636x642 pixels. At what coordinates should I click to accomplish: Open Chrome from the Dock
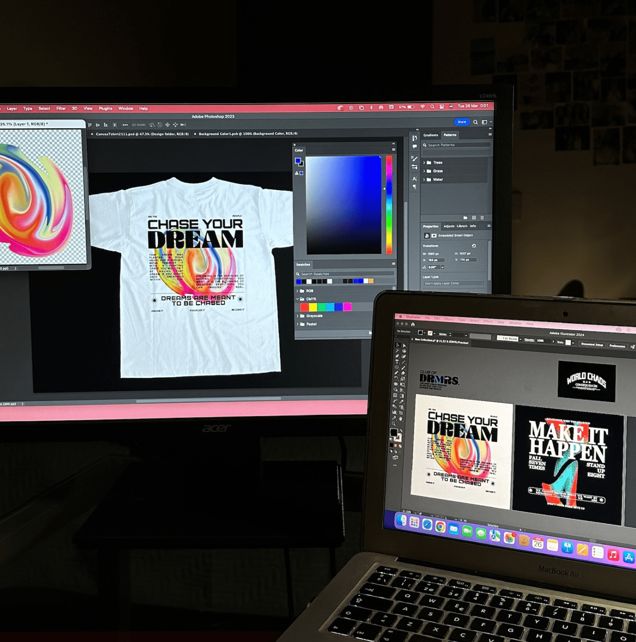pos(440,526)
